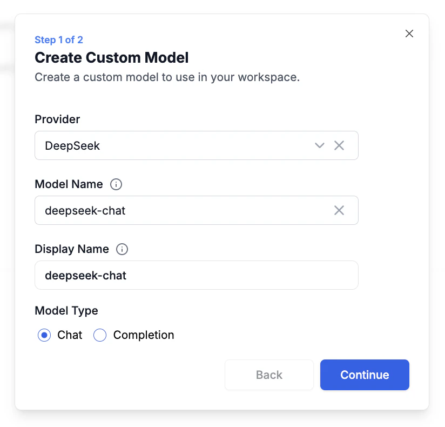The height and width of the screenshot is (427, 445).
Task: Click the Back button
Action: tap(269, 375)
